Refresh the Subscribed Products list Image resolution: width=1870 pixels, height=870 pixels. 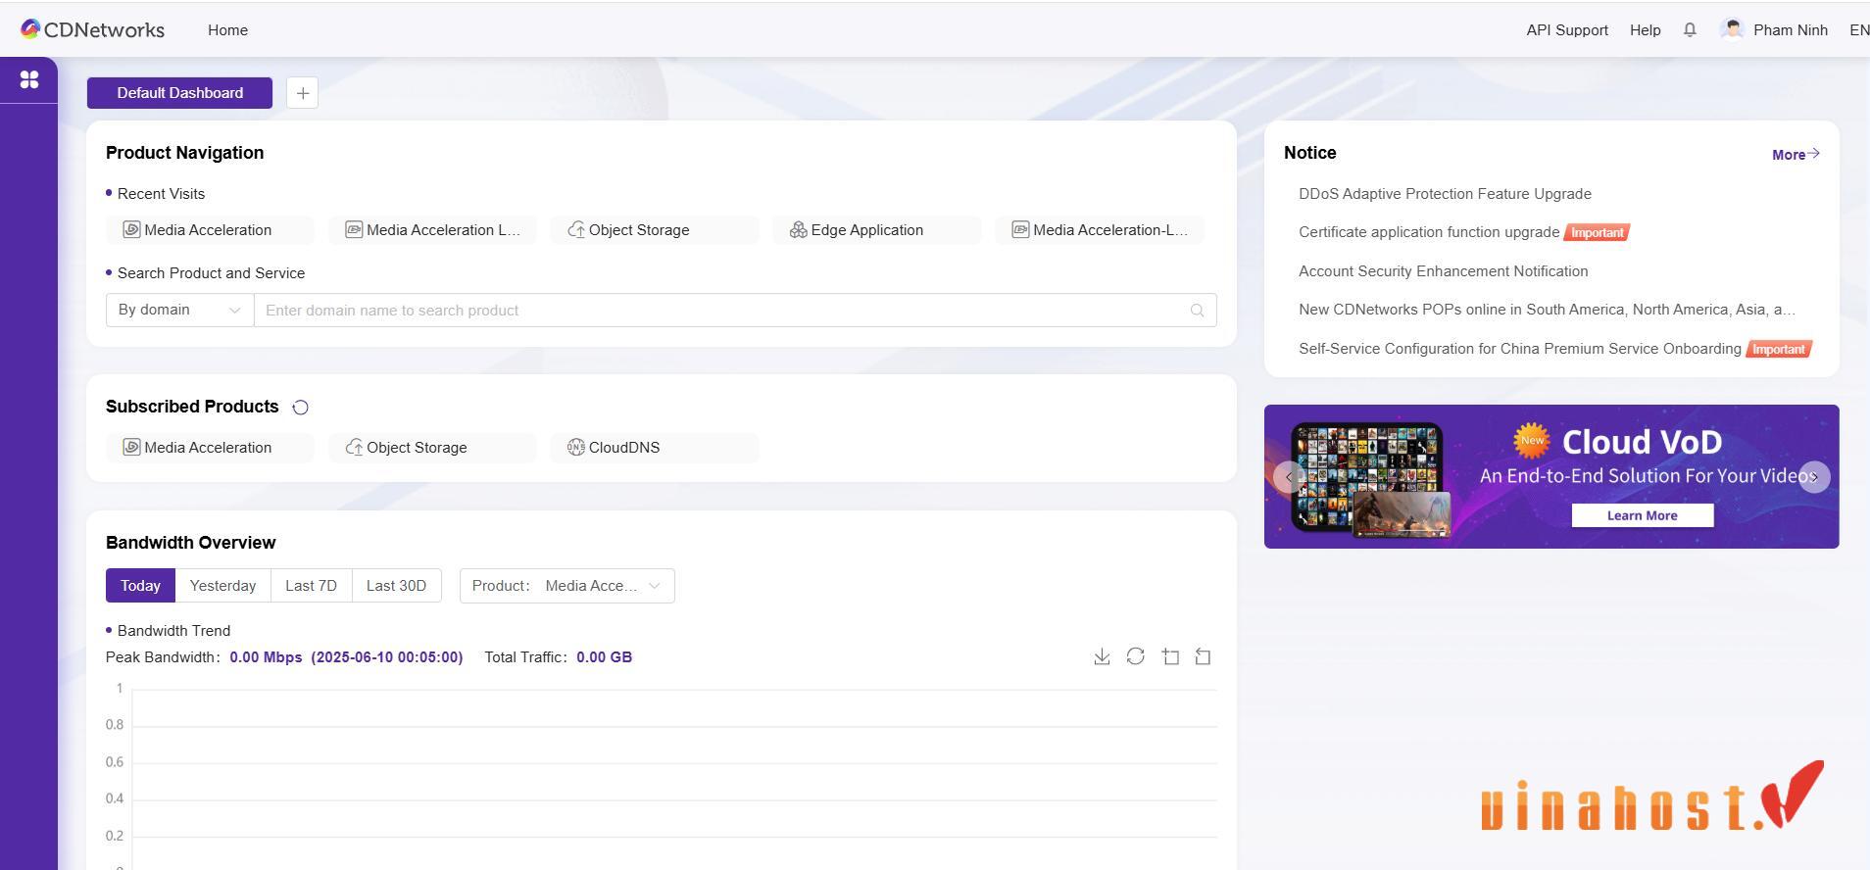(301, 408)
